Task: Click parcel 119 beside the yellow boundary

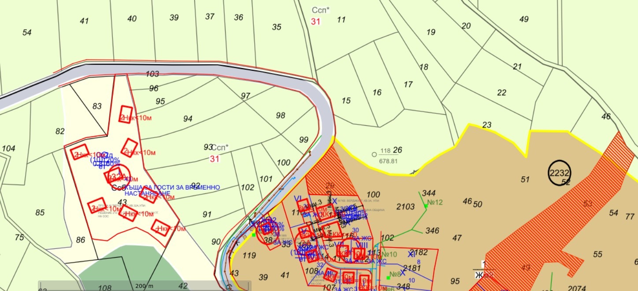Action: coord(249,255)
